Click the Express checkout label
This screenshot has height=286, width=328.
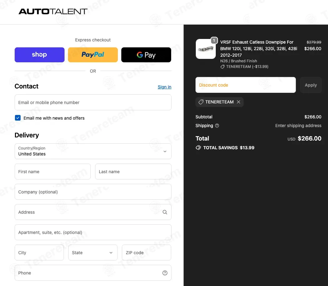[x=93, y=40]
